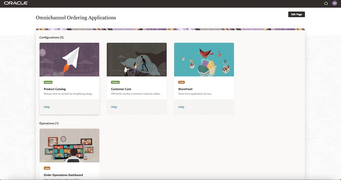
Task: Click the Home icon in top bar
Action: (x=326, y=3)
